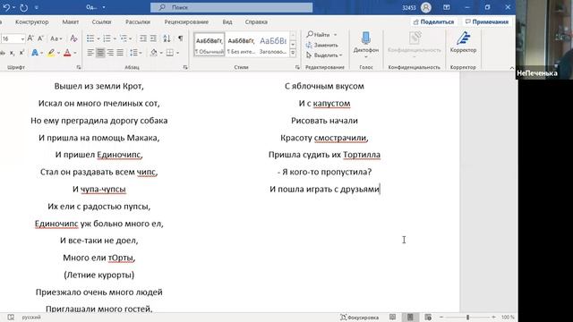Open the Макет tab
Screen dimensions: 573x322
point(70,21)
